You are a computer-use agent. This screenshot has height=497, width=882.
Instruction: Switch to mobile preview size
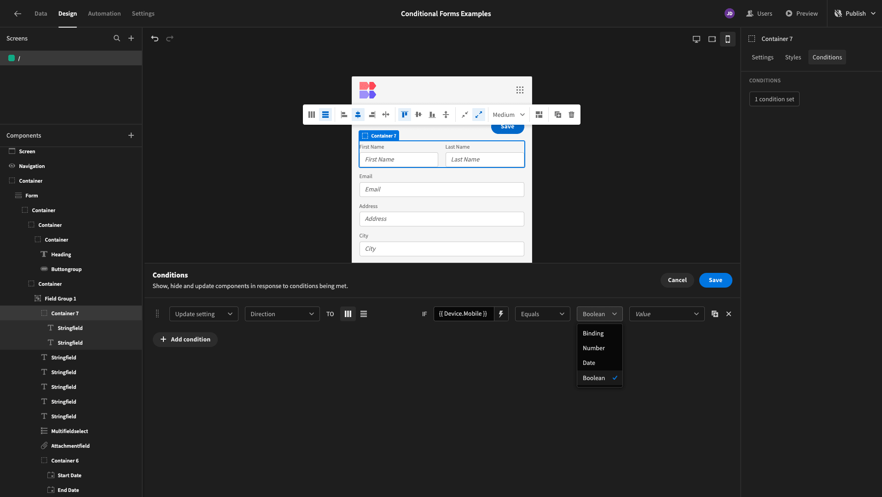[728, 39]
